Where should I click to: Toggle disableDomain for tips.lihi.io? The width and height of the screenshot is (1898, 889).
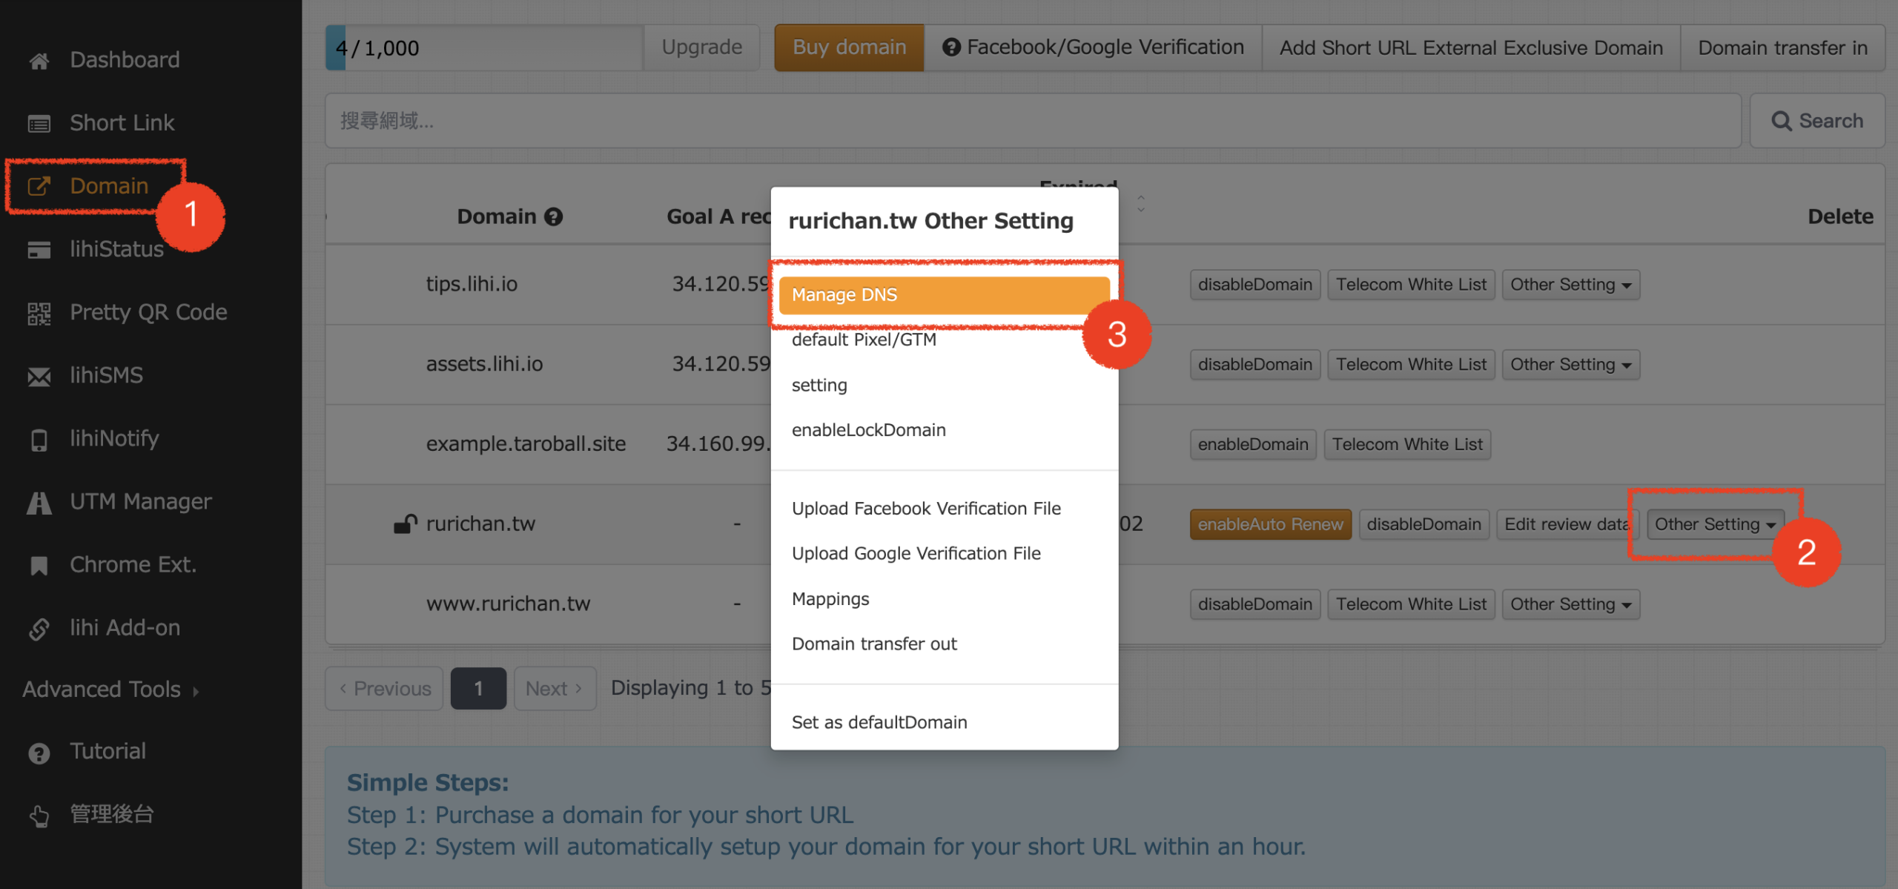1254,285
